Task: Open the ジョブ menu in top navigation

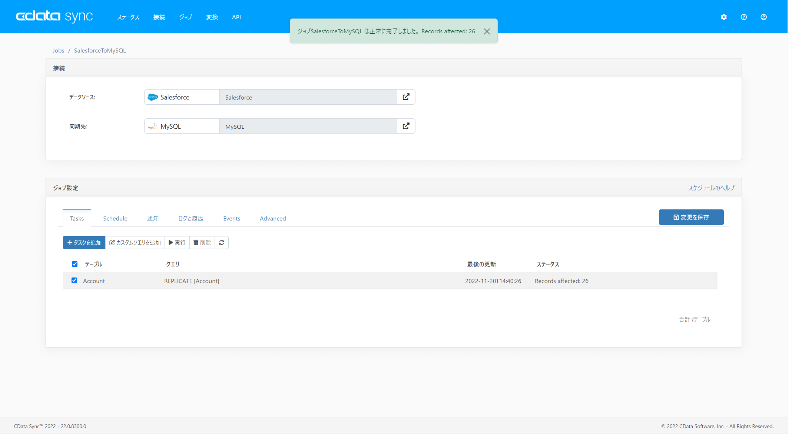Action: point(185,17)
